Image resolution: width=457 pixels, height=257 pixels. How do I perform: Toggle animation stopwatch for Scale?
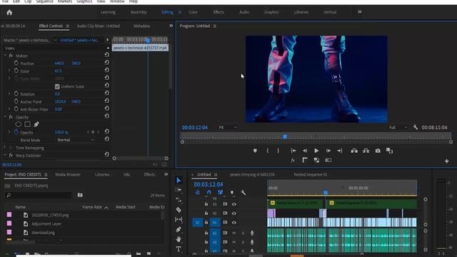(16, 71)
